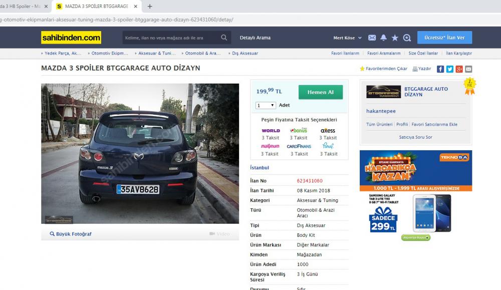Click the Body Kit value
The image size is (501, 290).
click(306, 235)
